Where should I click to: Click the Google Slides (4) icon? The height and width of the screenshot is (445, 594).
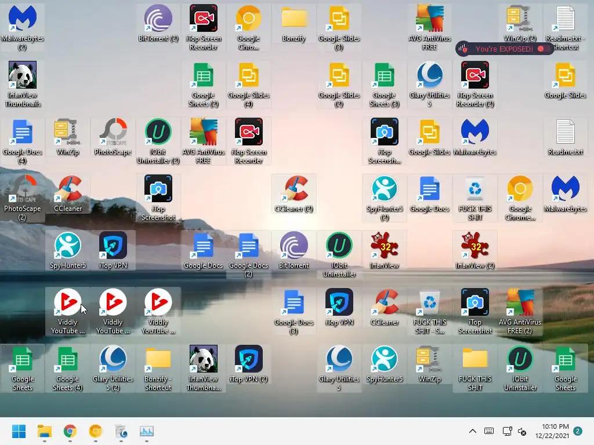(x=248, y=84)
